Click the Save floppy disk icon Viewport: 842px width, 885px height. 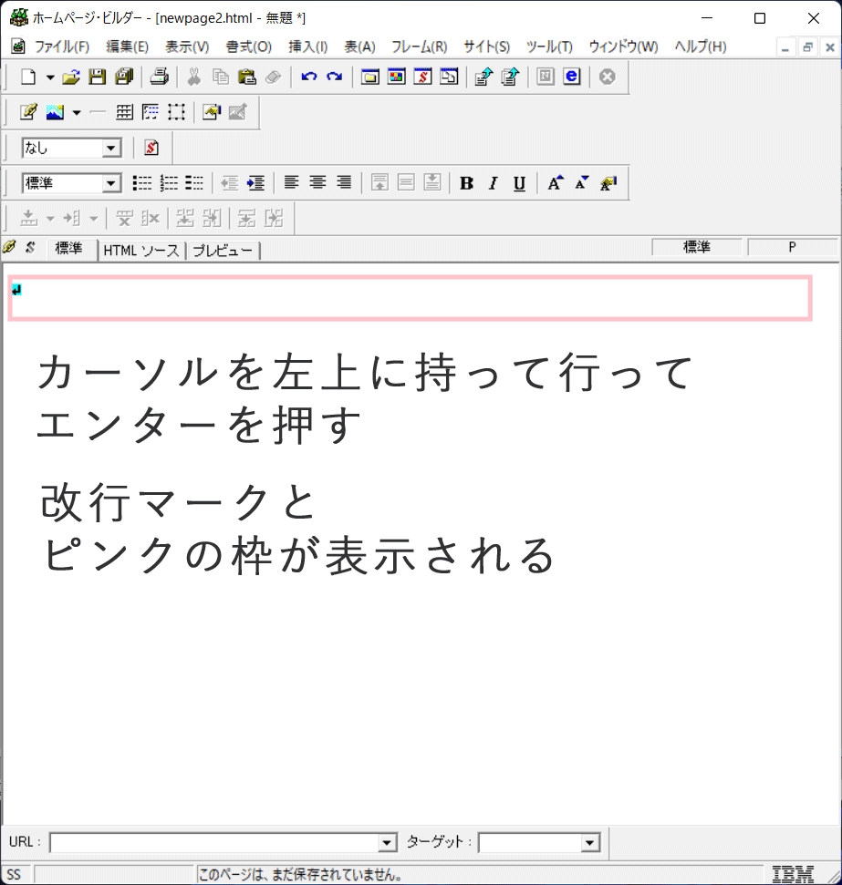point(97,77)
